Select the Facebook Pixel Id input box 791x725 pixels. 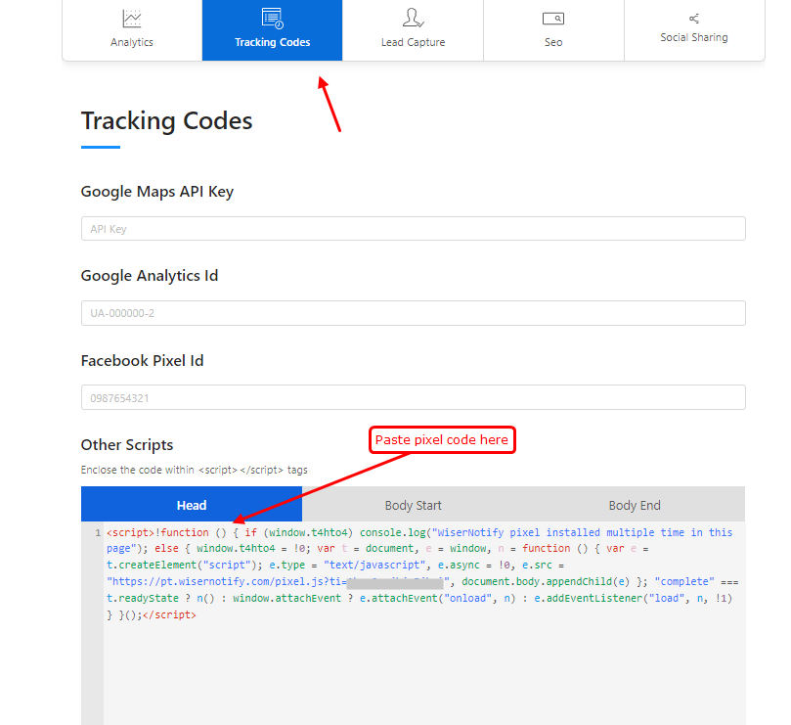pyautogui.click(x=413, y=398)
